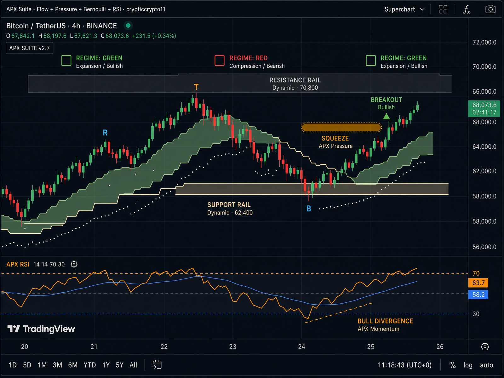Image resolution: width=504 pixels, height=378 pixels.
Task: Click the change value +231.5 (+0.34%)
Action: click(x=154, y=36)
